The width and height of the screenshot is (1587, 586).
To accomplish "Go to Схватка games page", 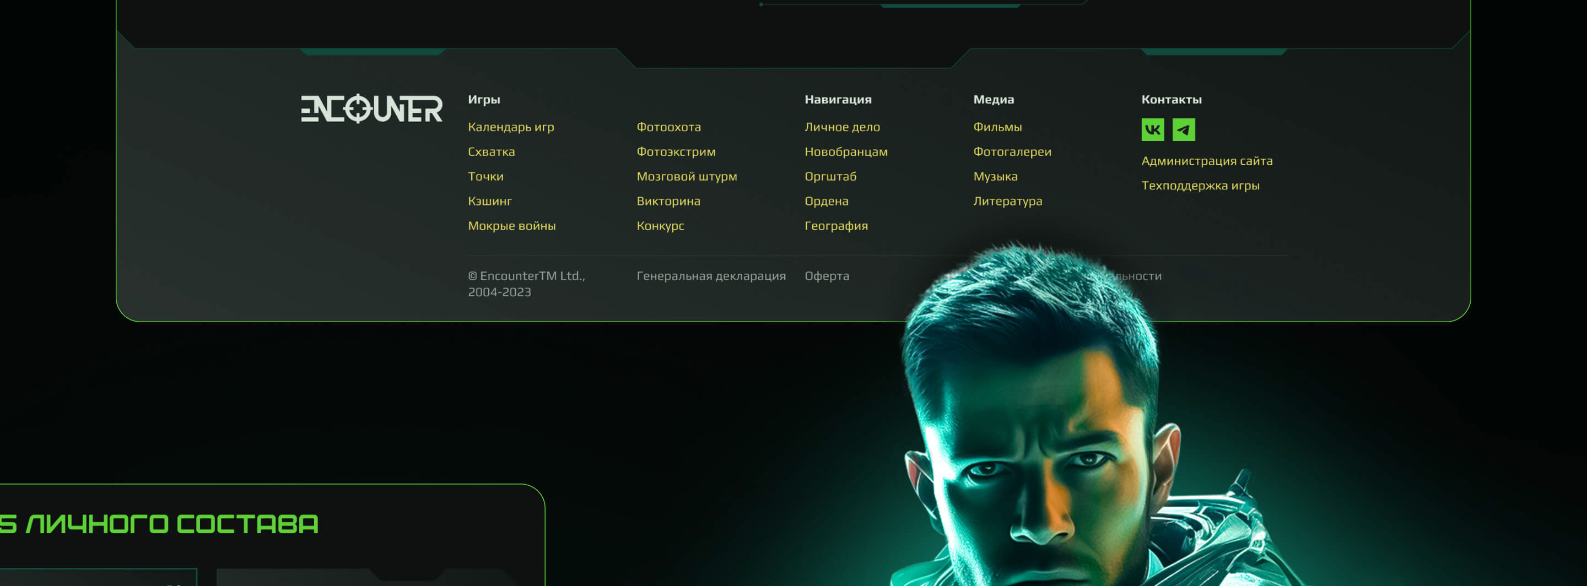I will click(491, 151).
